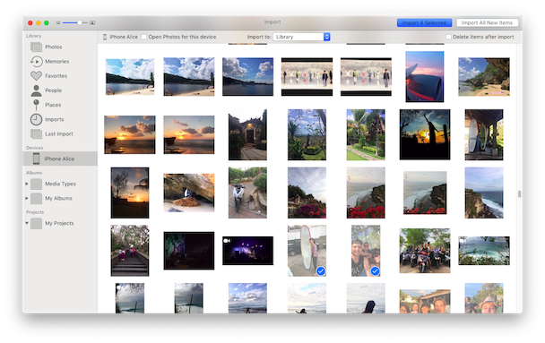Click the Last Import label
This screenshot has height=343, width=545.
coord(59,134)
